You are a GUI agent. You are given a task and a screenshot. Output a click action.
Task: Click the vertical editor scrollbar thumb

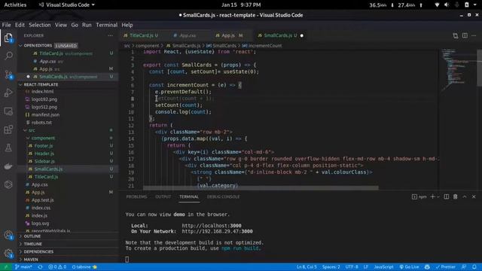(479, 68)
